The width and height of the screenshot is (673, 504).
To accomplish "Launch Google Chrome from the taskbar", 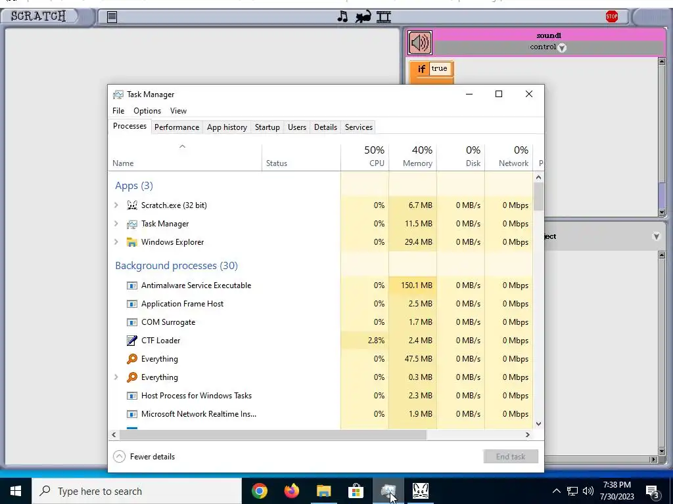I will tap(259, 491).
